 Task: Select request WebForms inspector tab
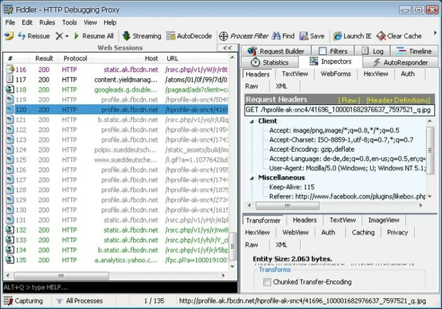[x=336, y=74]
